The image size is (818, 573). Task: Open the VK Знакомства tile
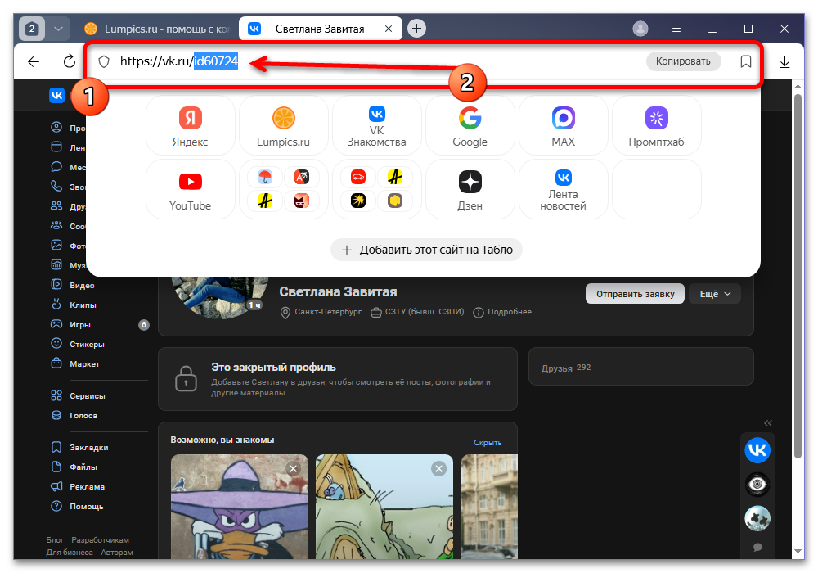[376, 126]
